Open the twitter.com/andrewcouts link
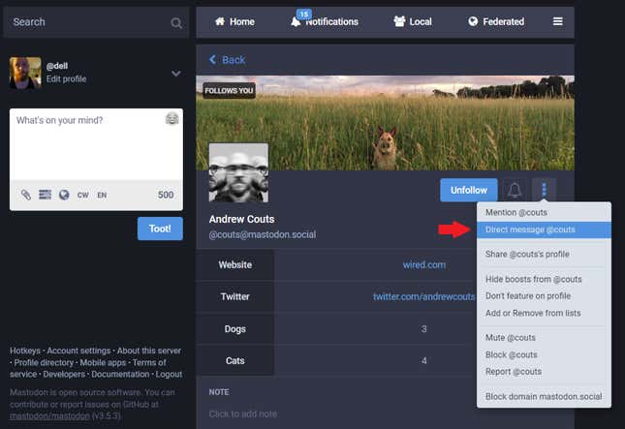625x429 pixels. (424, 296)
